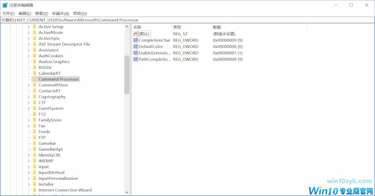Image resolution: width=375 pixels, height=196 pixels.
Task: Click the CalendarRT folder icon
Action: click(34, 73)
